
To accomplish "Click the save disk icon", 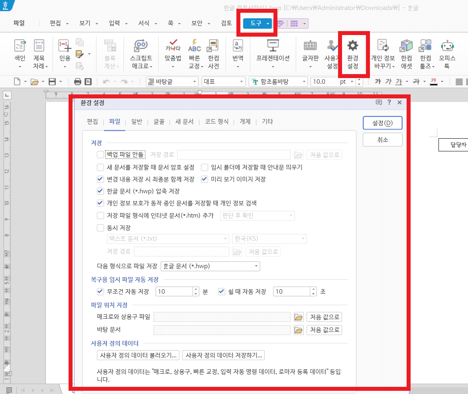I will pyautogui.click(x=52, y=82).
